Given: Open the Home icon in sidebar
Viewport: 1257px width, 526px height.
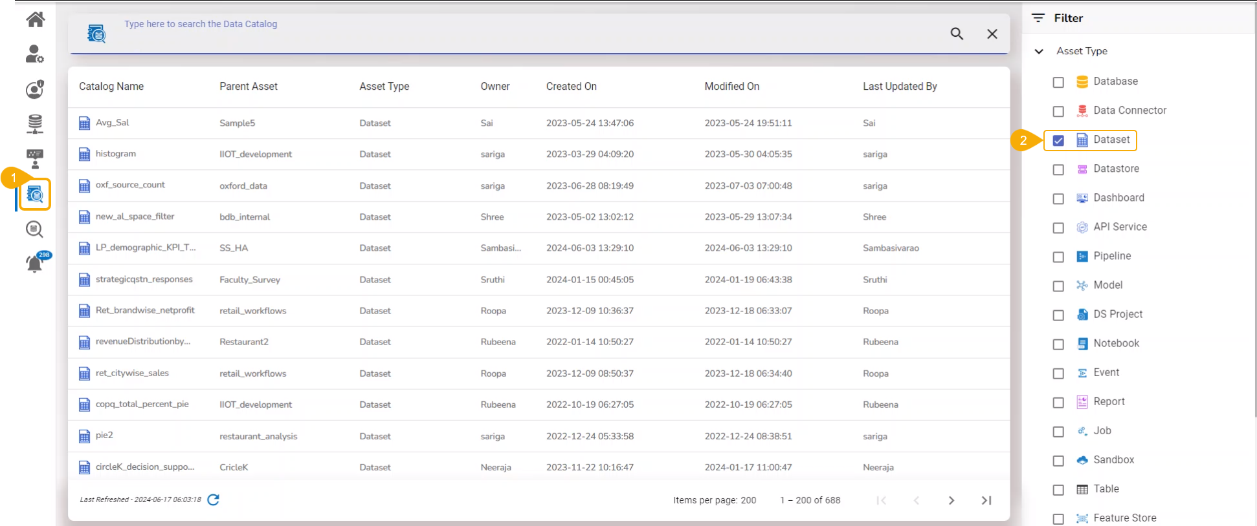Looking at the screenshot, I should pos(35,19).
